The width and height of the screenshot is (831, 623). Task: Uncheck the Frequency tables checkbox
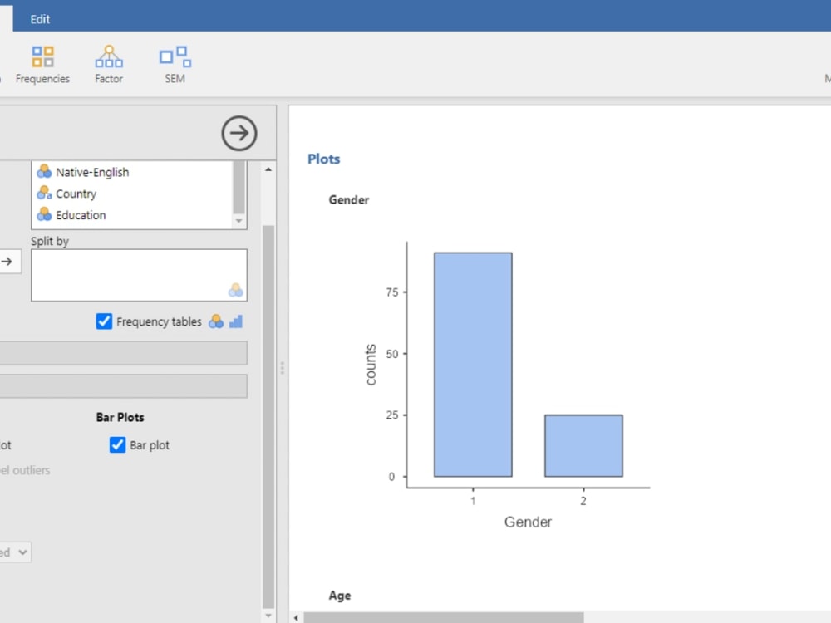click(x=104, y=321)
